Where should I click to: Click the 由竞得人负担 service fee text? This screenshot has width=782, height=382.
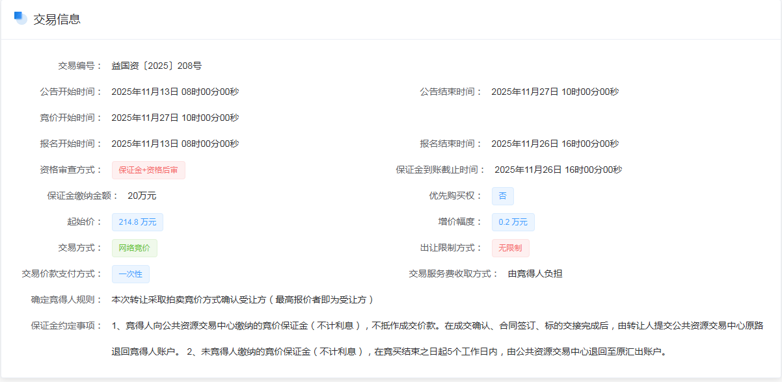pos(535,274)
